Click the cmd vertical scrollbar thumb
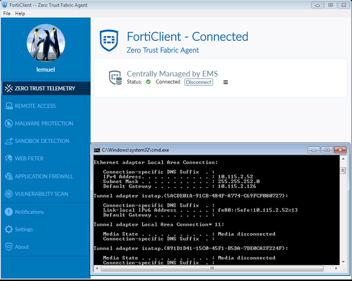The image size is (352, 281). pyautogui.click(x=343, y=171)
